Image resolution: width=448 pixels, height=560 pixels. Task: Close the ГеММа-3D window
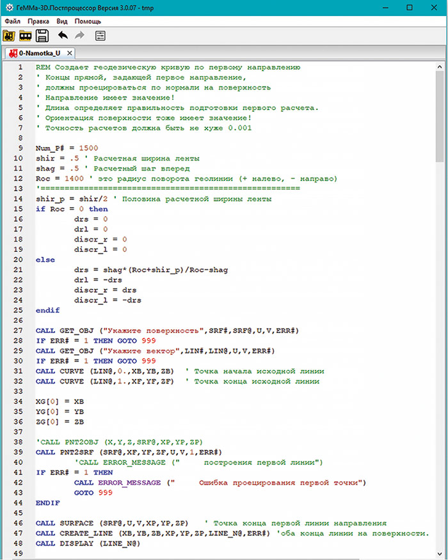click(x=434, y=8)
